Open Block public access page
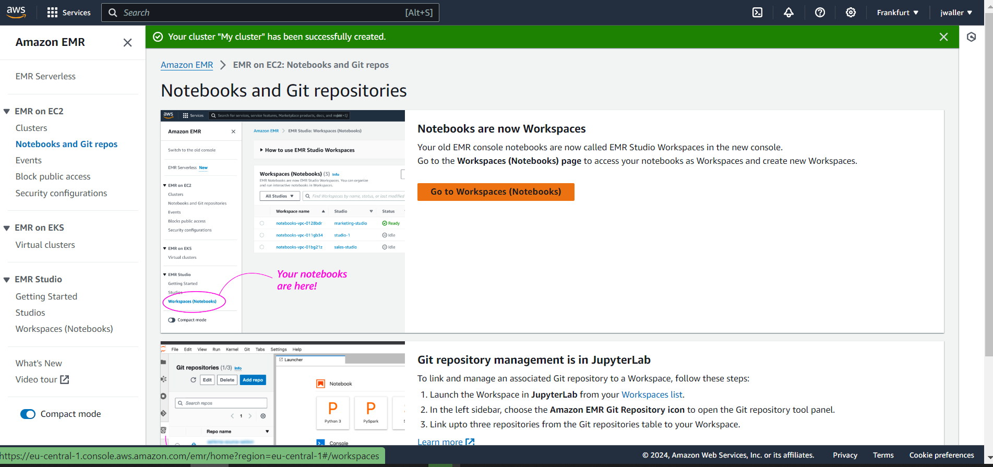Viewport: 993px width, 467px height. (x=53, y=176)
